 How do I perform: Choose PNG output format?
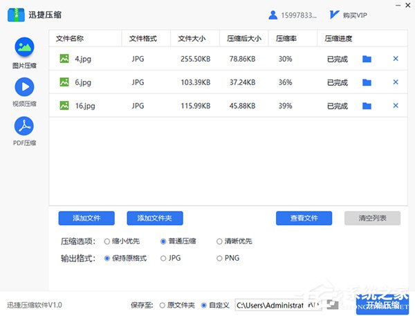[x=219, y=259]
